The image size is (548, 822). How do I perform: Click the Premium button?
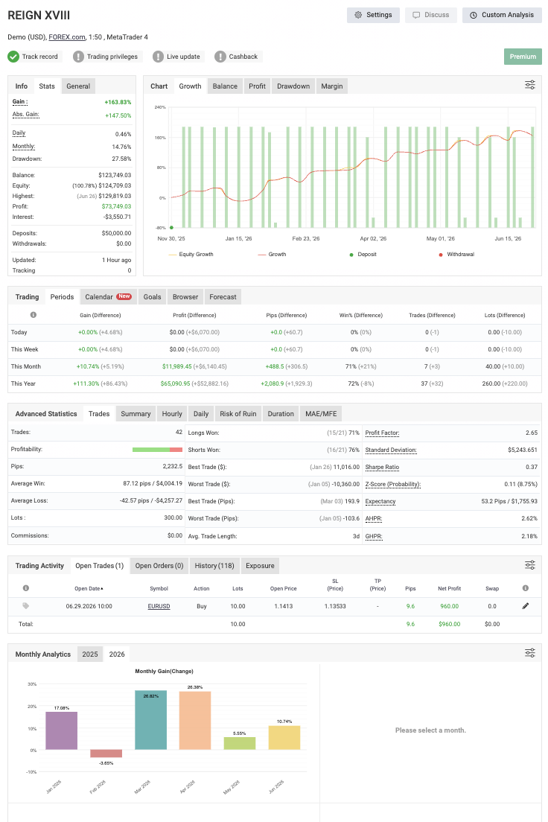(523, 57)
